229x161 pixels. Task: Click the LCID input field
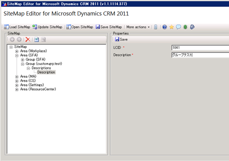(x=200, y=48)
